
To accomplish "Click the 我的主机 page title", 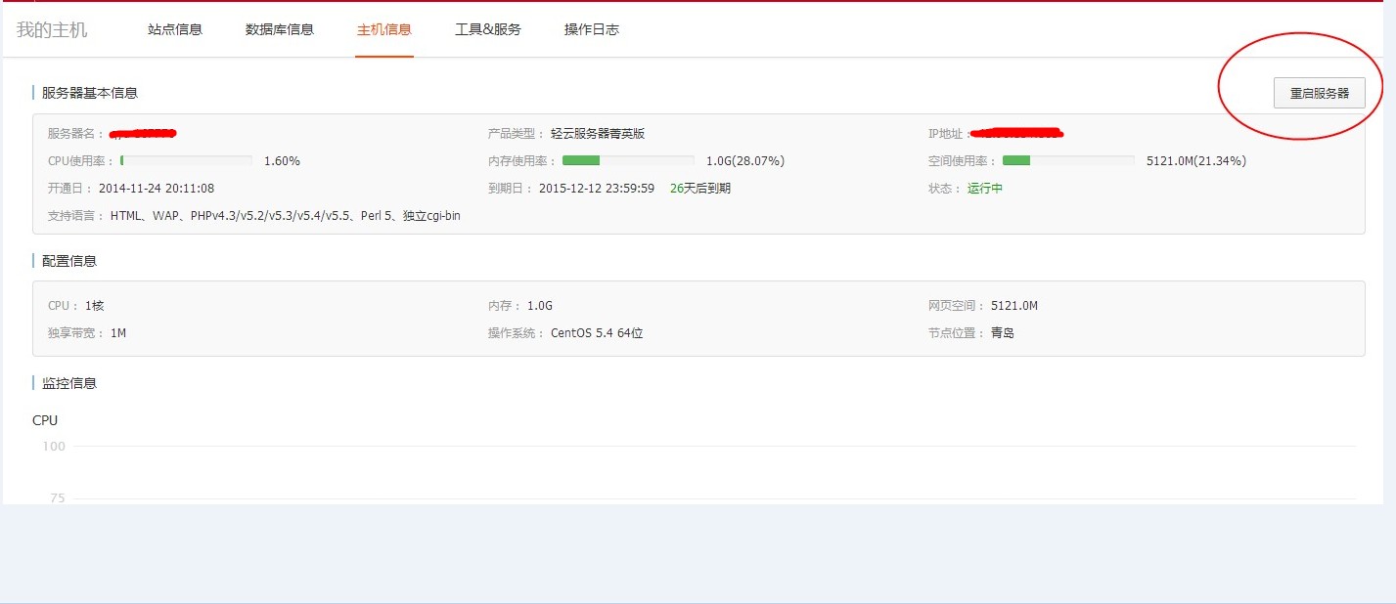I will pos(52,30).
